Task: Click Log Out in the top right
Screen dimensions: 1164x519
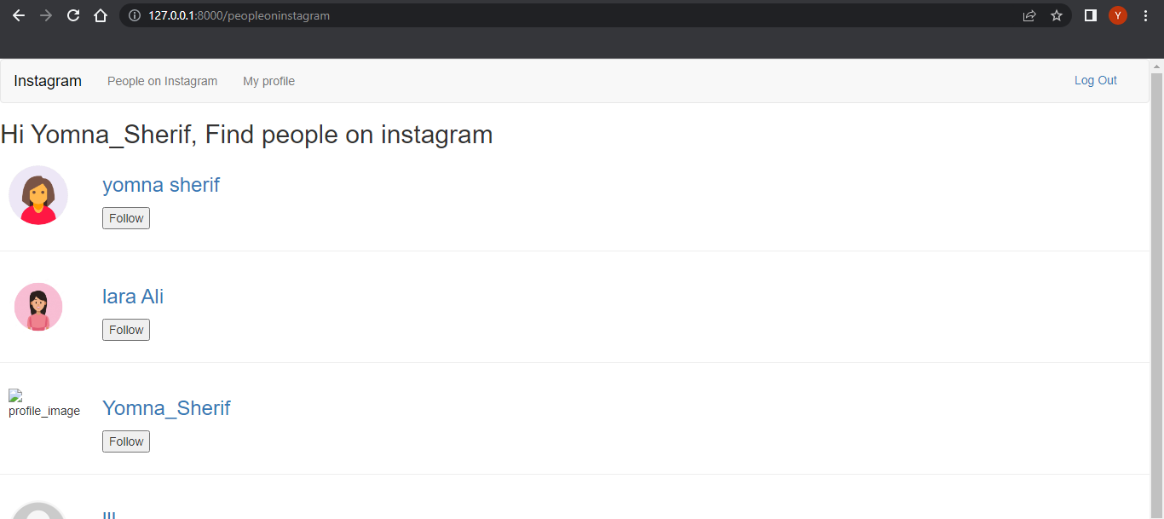Action: coord(1095,80)
